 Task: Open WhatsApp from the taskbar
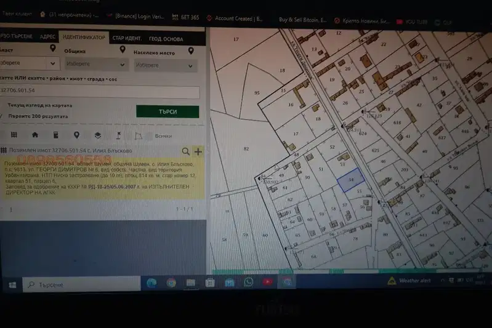[x=248, y=282]
